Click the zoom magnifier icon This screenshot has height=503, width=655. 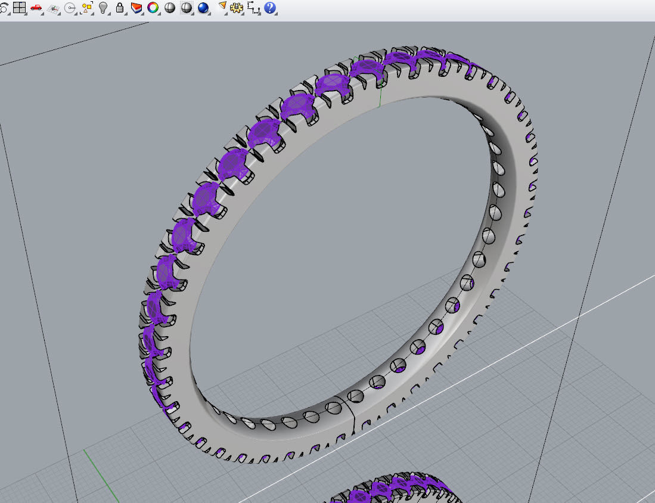pyautogui.click(x=4, y=8)
